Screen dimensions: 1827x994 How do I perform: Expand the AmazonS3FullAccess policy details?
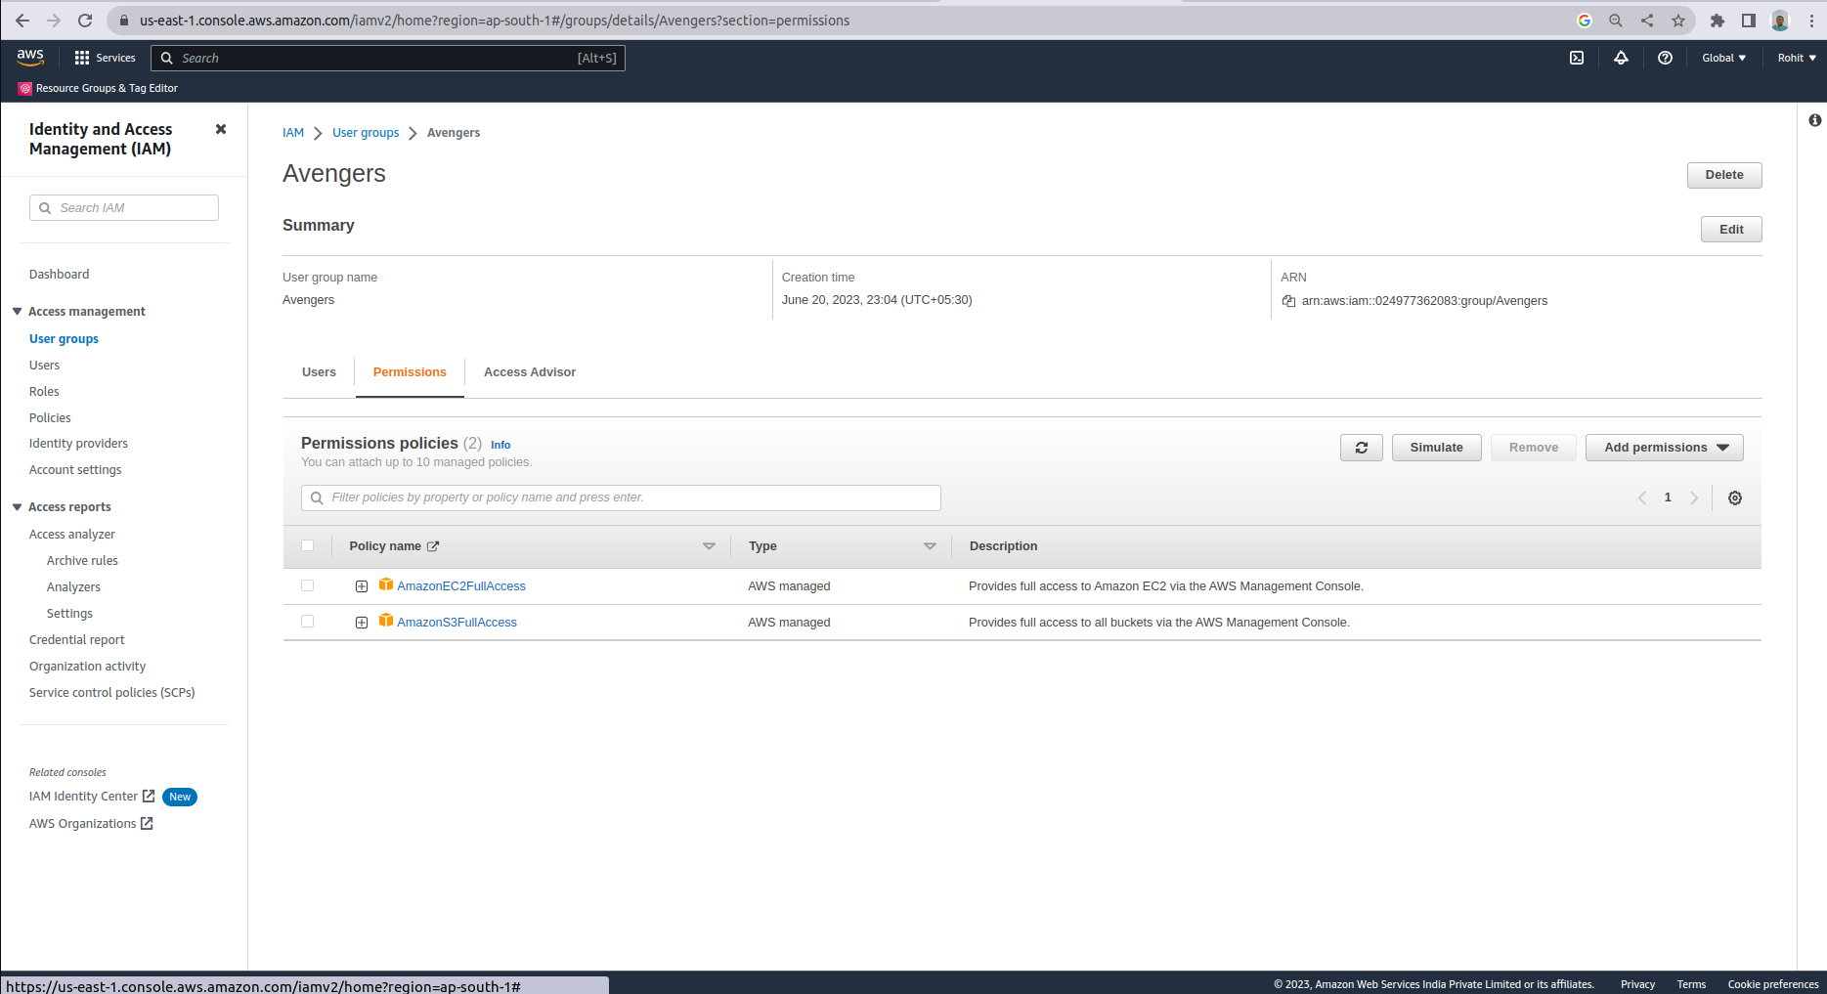point(362,623)
